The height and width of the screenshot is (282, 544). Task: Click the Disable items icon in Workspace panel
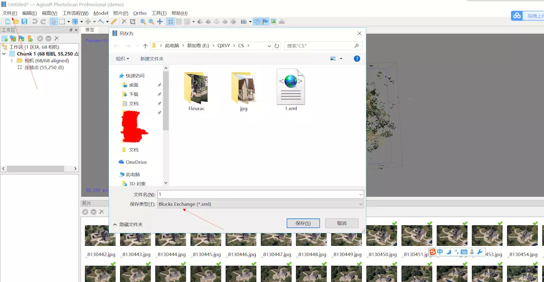(48, 39)
